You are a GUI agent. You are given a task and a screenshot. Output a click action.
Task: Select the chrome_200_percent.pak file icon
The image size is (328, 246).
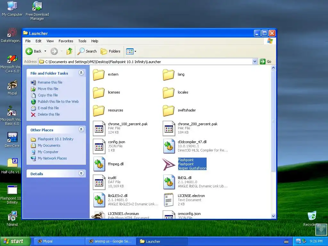tap(169, 128)
